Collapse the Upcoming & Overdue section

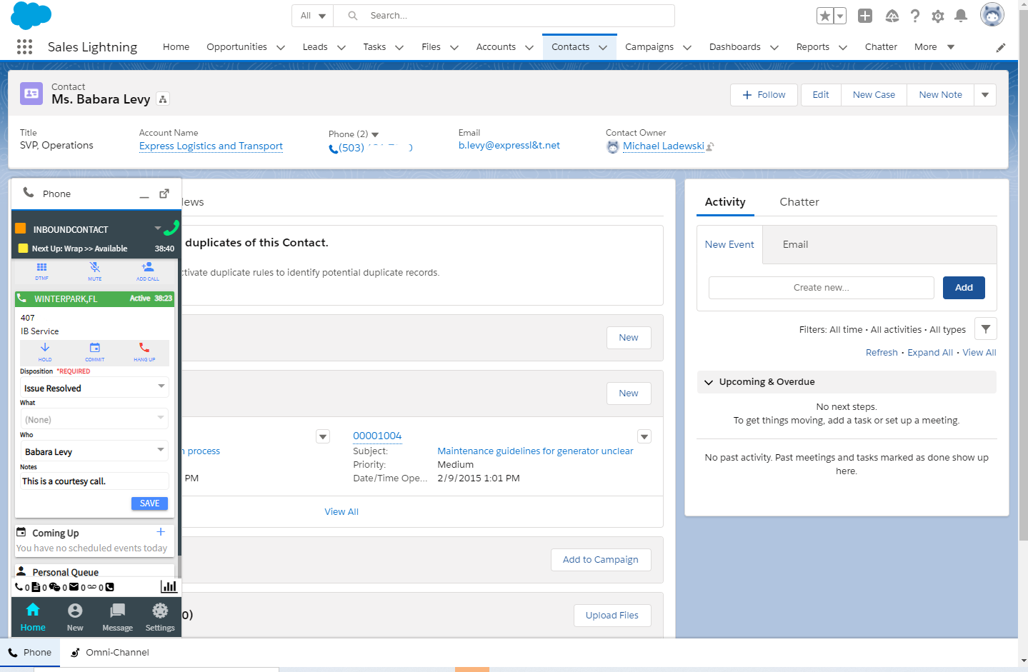tap(708, 382)
